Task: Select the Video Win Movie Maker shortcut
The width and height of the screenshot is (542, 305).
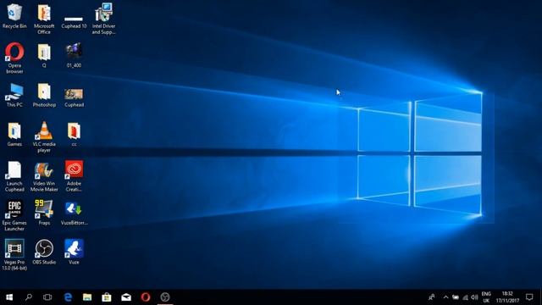Action: coord(44,176)
